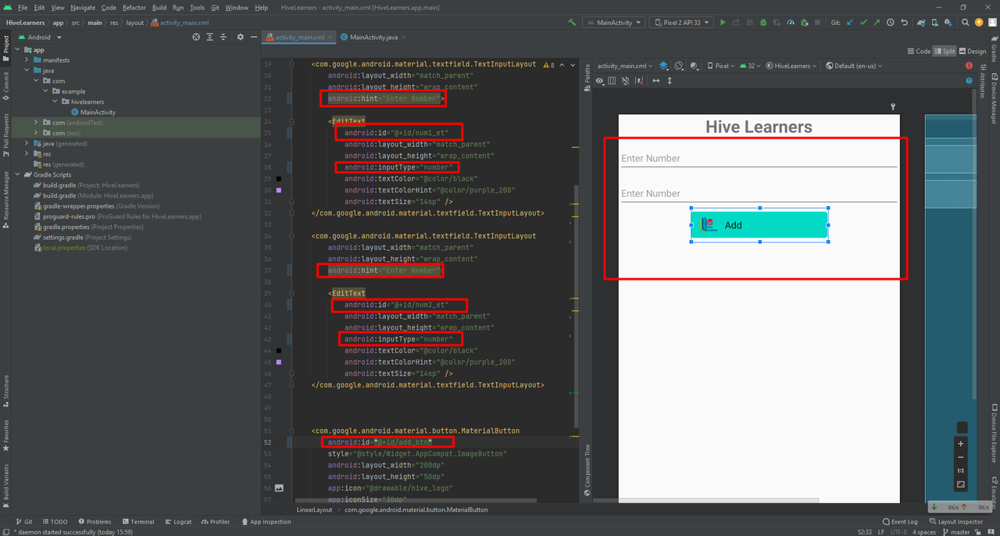Open Default (en-us) locale dropdown
The width and height of the screenshot is (1000, 536).
coord(855,66)
